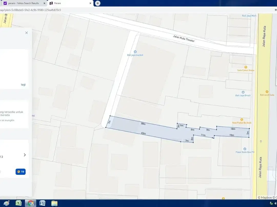The image size is (277, 207).
Task: Click the "Jalan Kuta Theater" street label
Action: pos(184,39)
